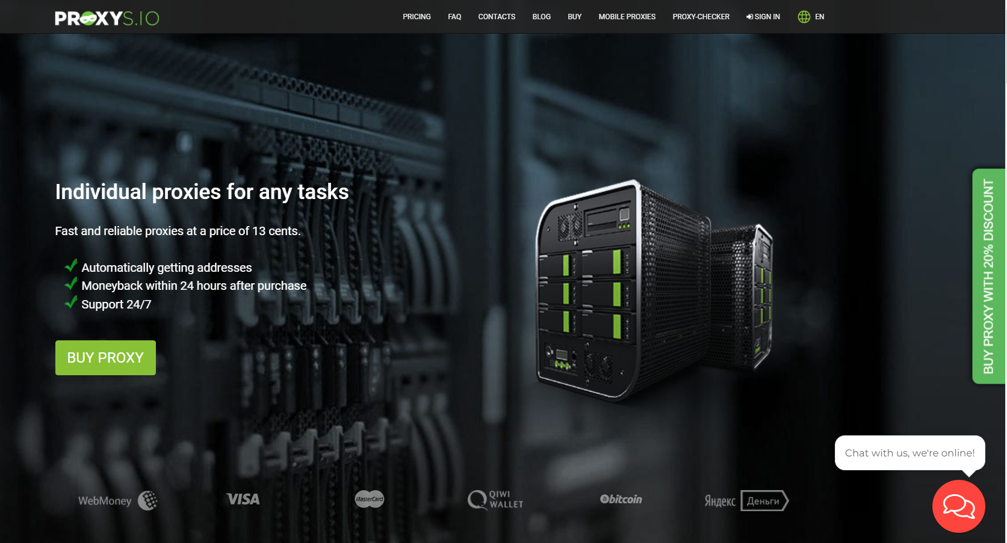This screenshot has height=543, width=1007.
Task: Click SIGN IN link
Action: click(763, 17)
